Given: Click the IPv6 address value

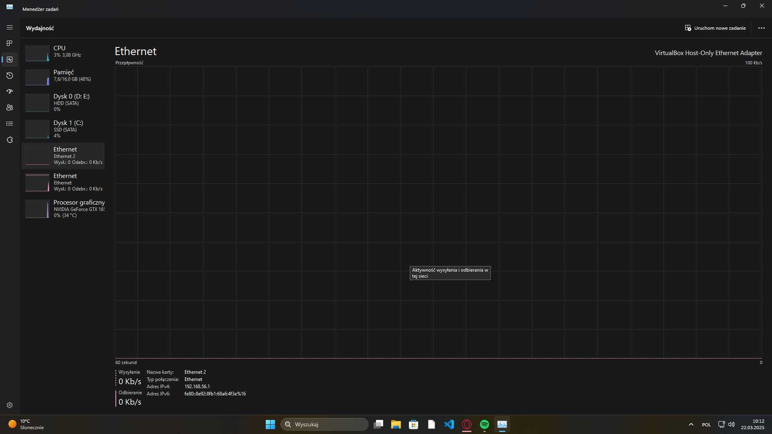Looking at the screenshot, I should coord(215,394).
